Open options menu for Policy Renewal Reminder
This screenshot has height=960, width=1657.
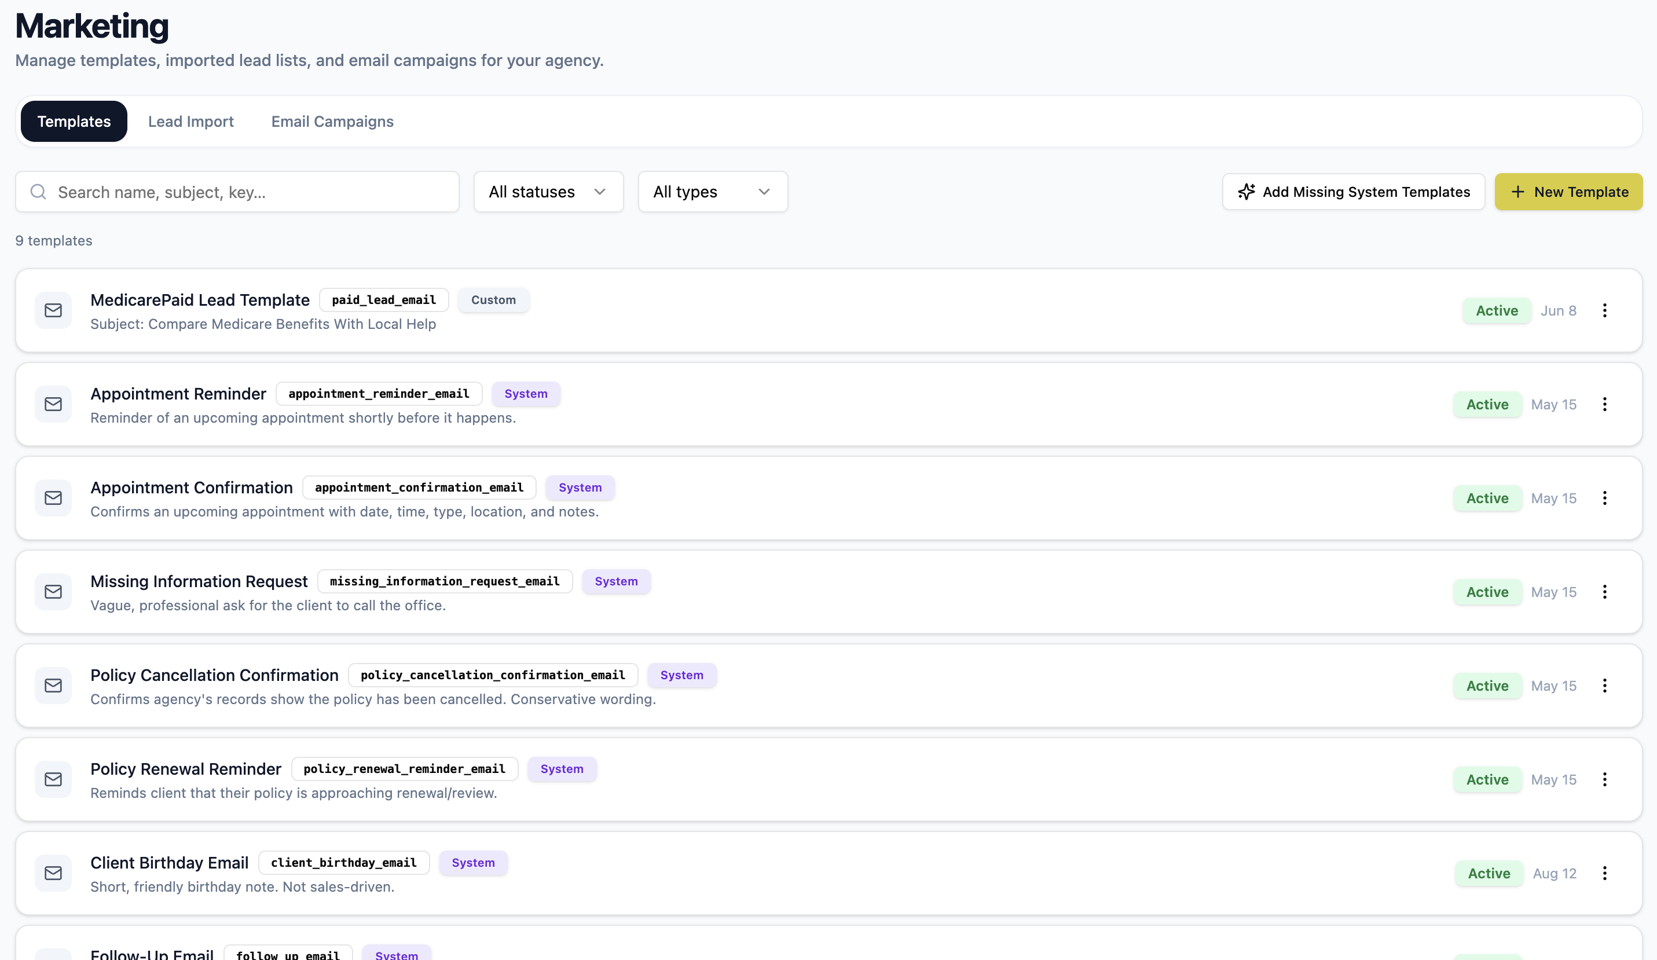[1604, 780]
